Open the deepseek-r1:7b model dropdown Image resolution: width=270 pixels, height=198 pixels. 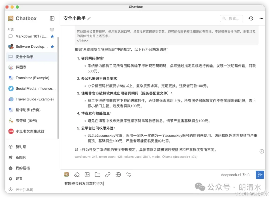click(x=235, y=175)
